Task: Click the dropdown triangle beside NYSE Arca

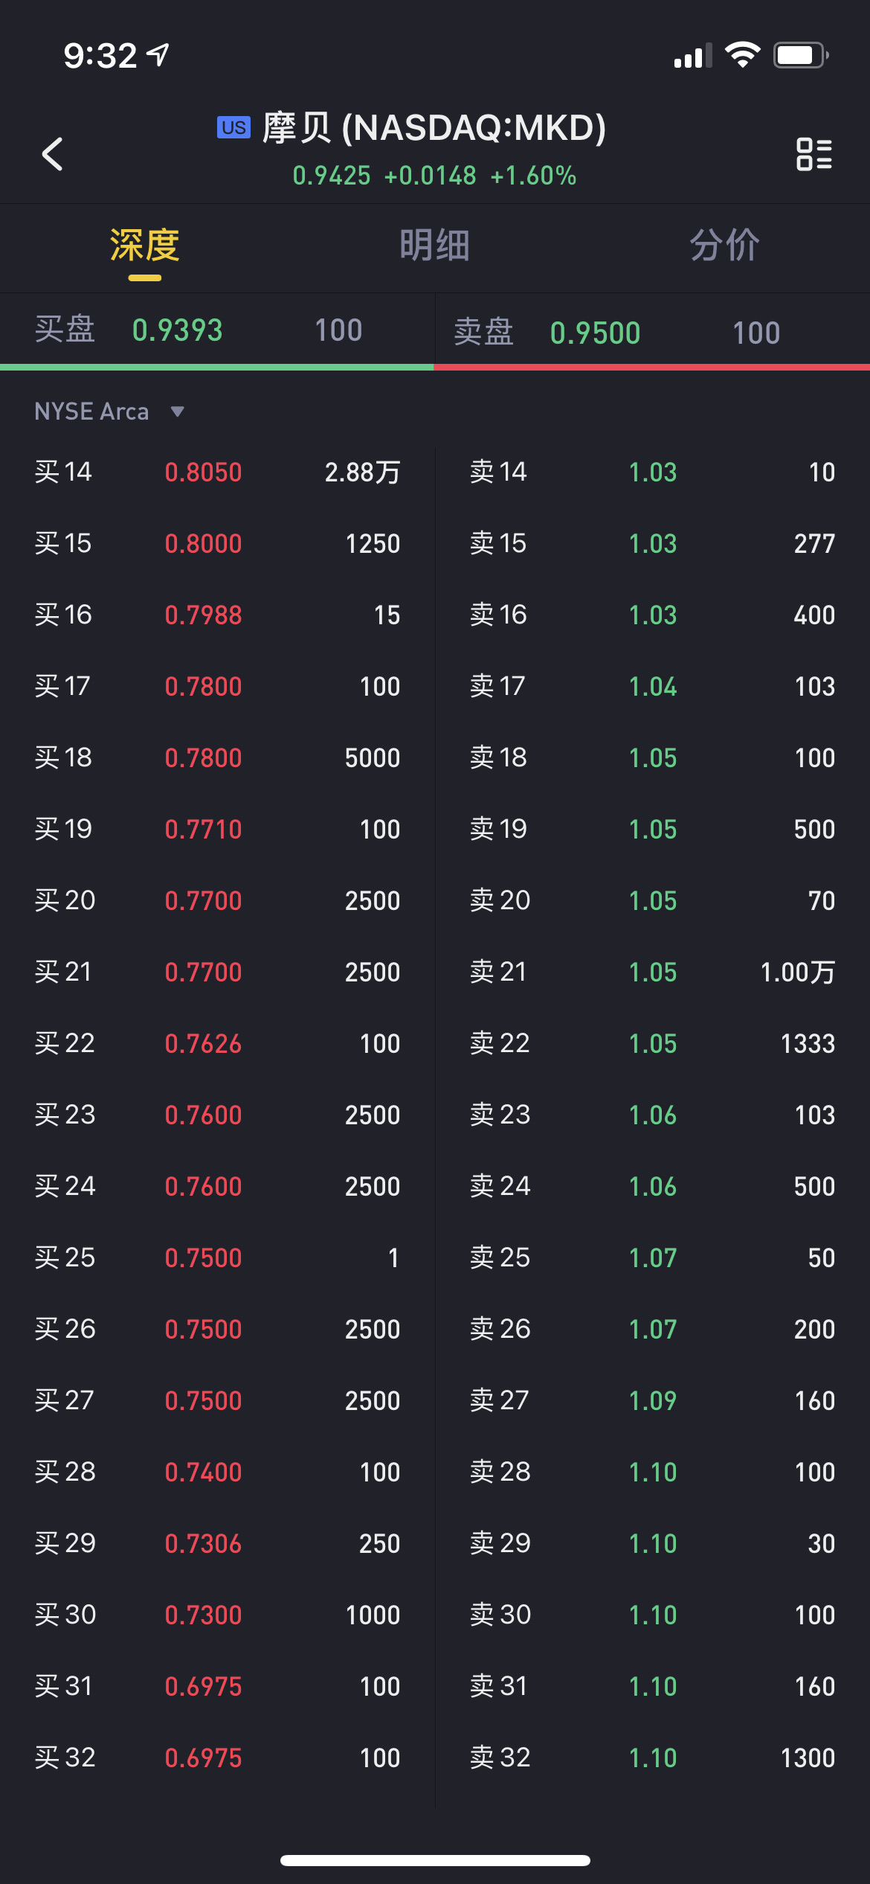Action: coord(177,411)
